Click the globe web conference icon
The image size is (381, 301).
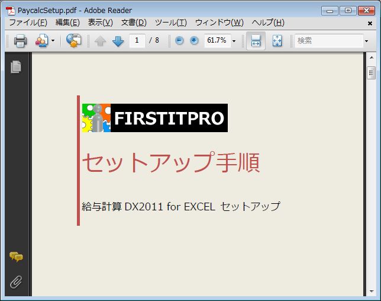click(73, 41)
